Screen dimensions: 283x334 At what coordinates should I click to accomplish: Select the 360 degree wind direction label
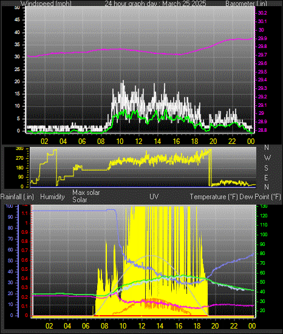19,149
